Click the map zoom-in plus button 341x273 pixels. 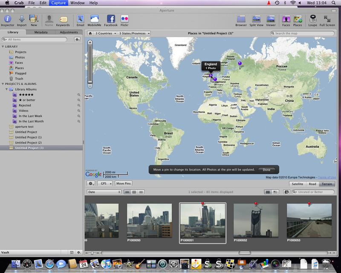click(x=90, y=42)
